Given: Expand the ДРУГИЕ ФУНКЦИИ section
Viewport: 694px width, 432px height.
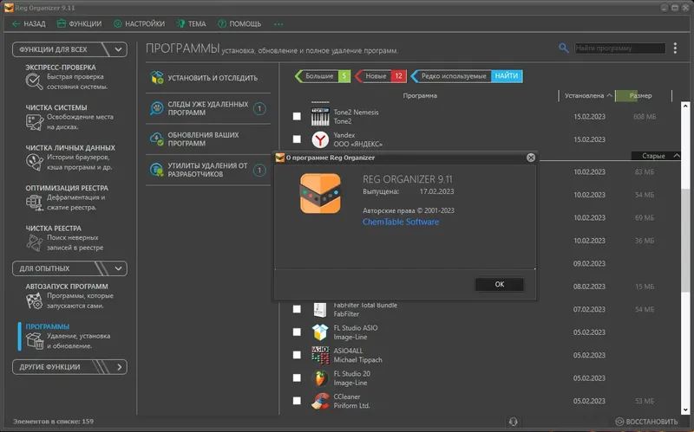Looking at the screenshot, I should point(69,367).
